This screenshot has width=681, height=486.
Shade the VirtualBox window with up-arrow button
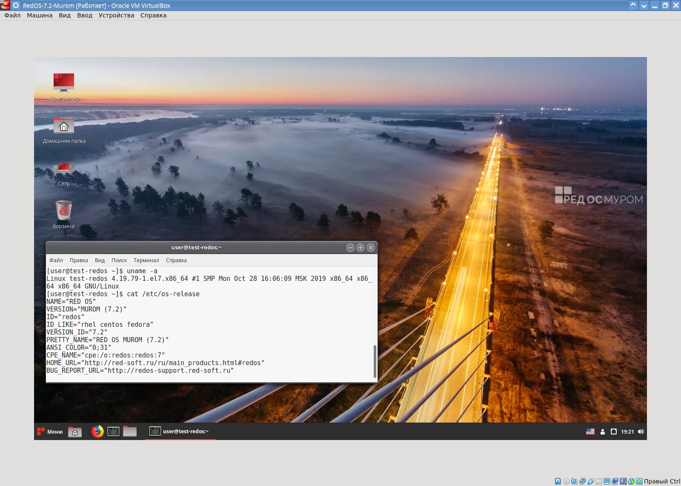pos(633,5)
